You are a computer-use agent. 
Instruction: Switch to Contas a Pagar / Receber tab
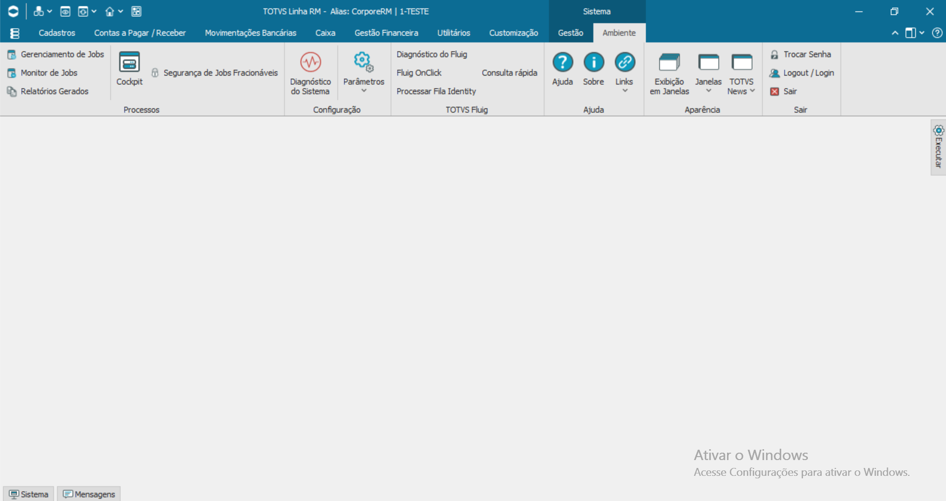140,33
